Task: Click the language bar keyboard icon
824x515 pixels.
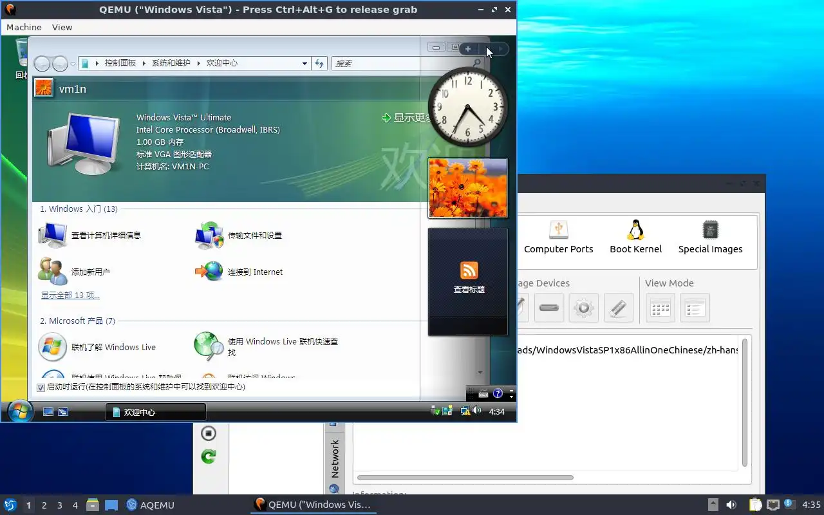Action: click(483, 393)
